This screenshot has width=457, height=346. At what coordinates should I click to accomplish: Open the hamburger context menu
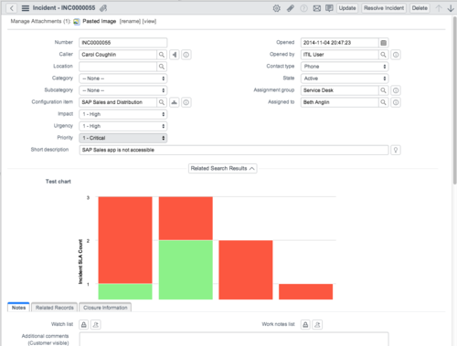(26, 8)
